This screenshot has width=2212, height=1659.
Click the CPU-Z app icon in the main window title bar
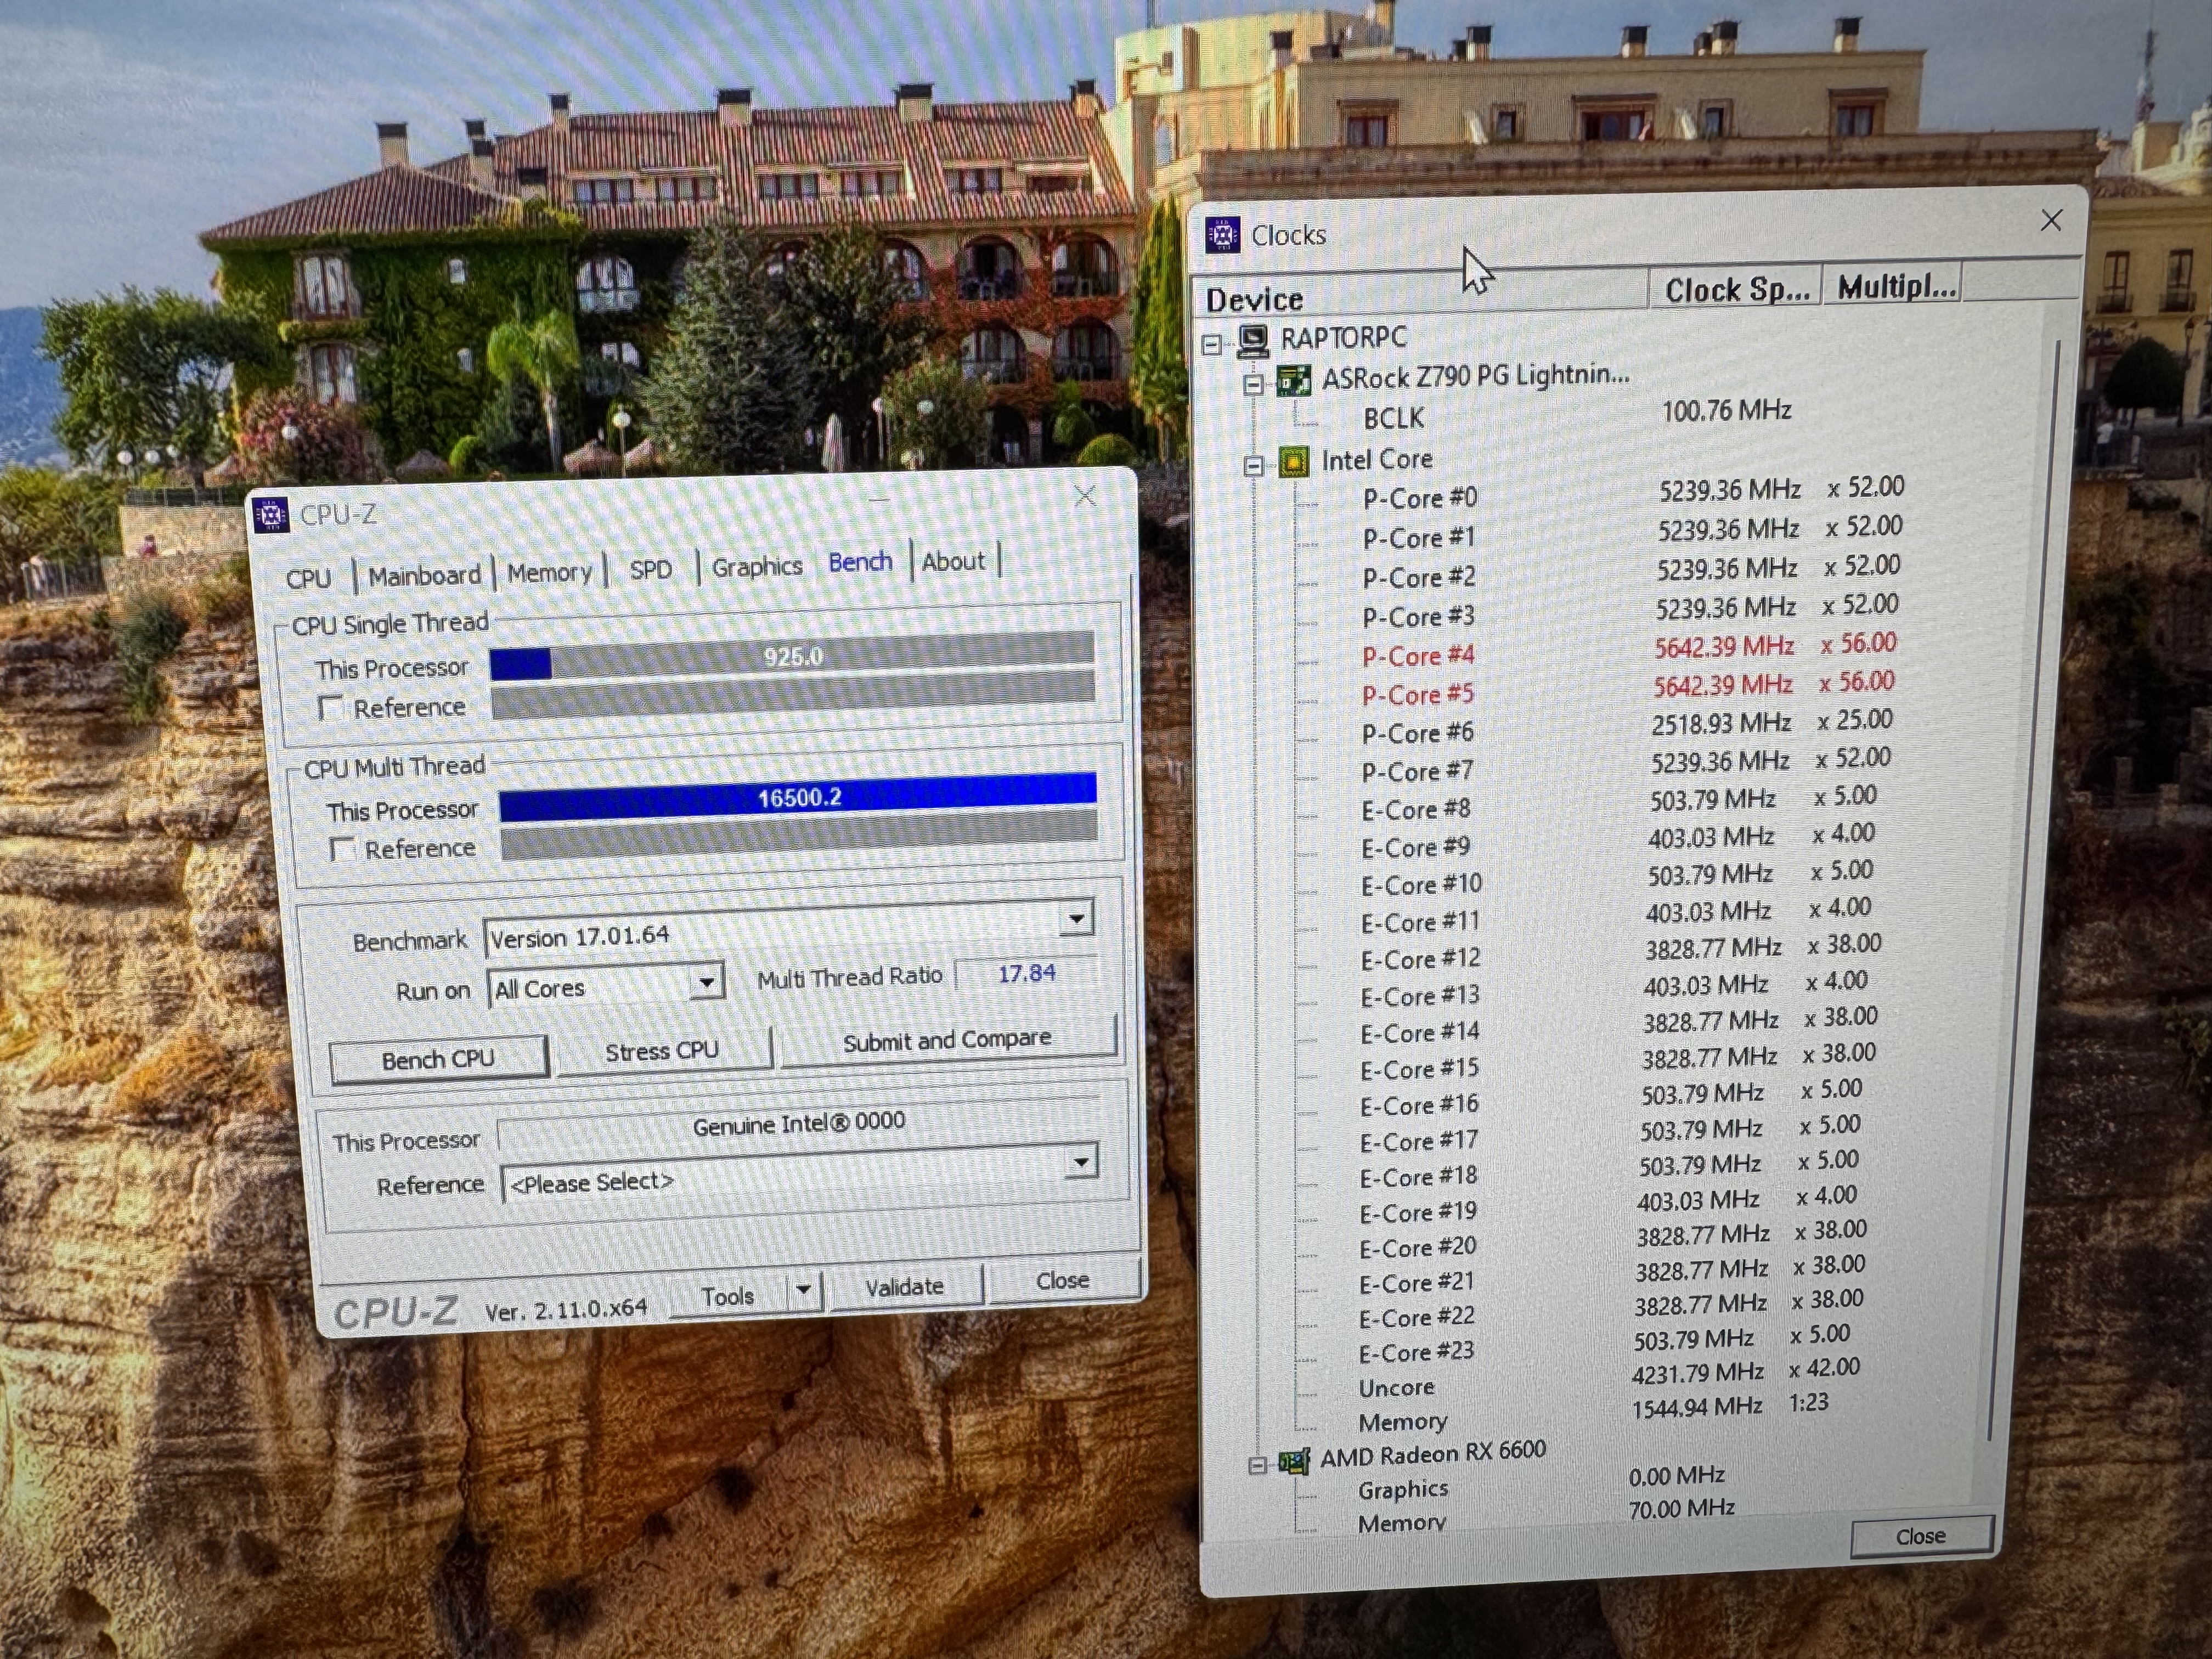[271, 515]
